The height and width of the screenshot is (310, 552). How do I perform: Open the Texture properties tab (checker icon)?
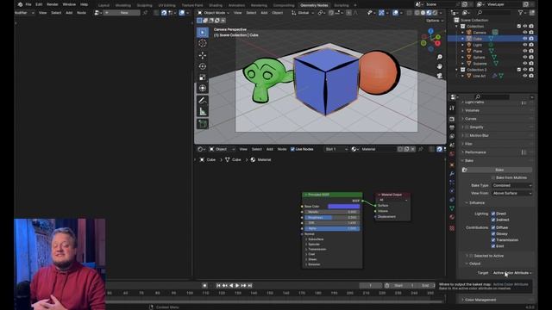[x=452, y=228]
